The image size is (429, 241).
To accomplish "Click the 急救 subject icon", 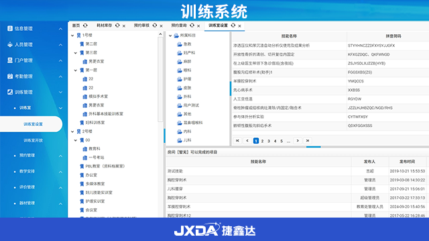I will coord(180,44).
